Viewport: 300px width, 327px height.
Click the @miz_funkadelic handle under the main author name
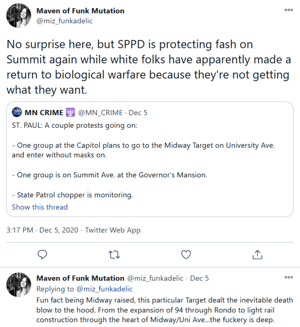(65, 21)
